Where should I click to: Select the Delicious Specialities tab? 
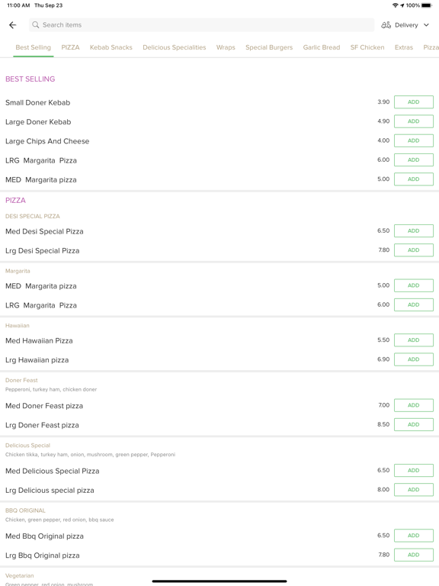click(175, 47)
